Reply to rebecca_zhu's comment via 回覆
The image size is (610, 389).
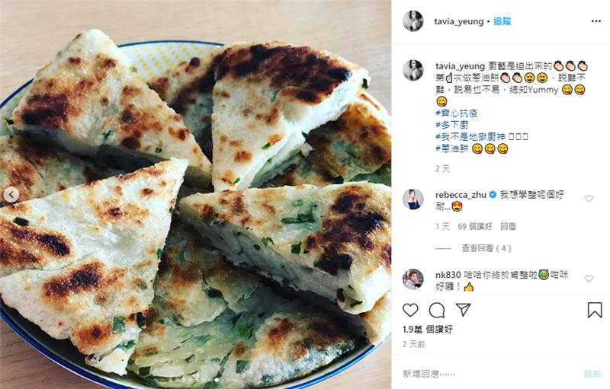[x=508, y=226]
